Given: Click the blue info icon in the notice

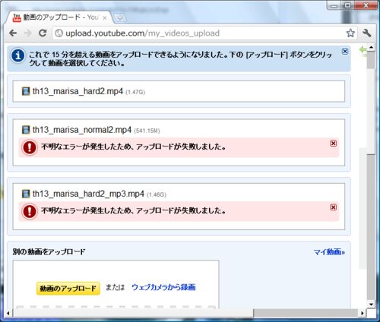Looking at the screenshot, I should 17,55.
